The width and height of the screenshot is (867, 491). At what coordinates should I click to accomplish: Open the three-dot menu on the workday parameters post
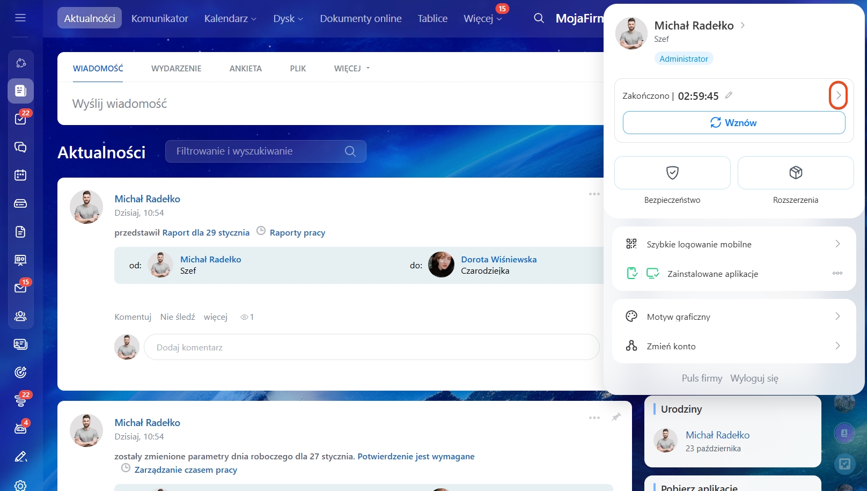(x=594, y=417)
